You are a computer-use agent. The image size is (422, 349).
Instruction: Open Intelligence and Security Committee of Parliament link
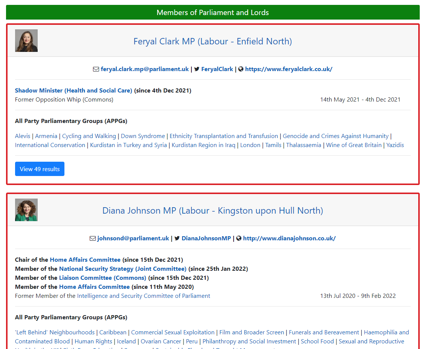pyautogui.click(x=144, y=296)
